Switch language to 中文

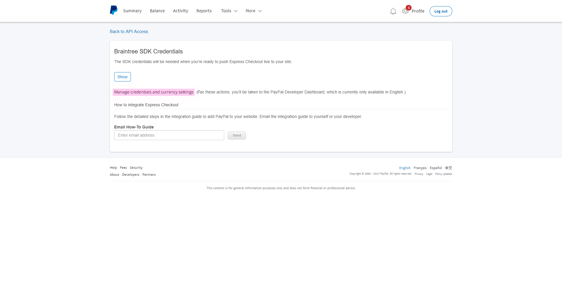tap(449, 168)
